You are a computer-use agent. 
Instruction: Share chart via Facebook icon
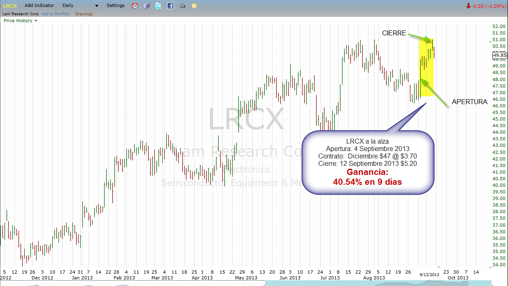(x=170, y=6)
